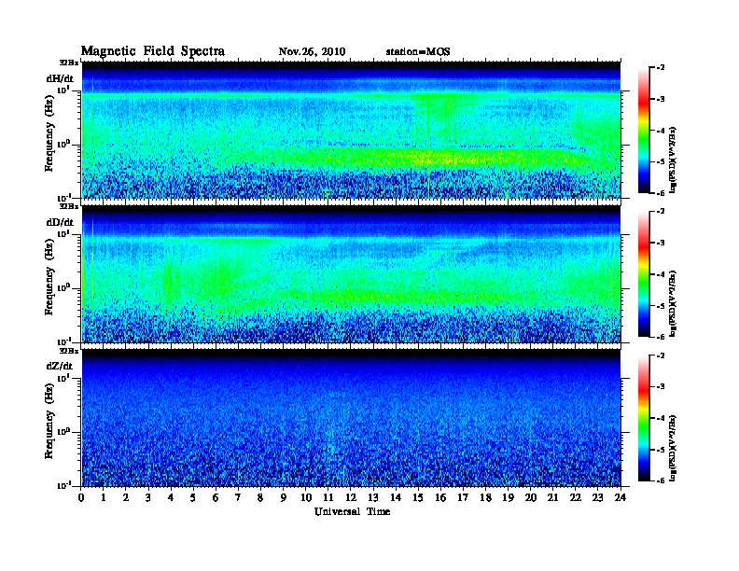Click hour "19" on the time axis
The width and height of the screenshot is (739, 571).
[508, 497]
